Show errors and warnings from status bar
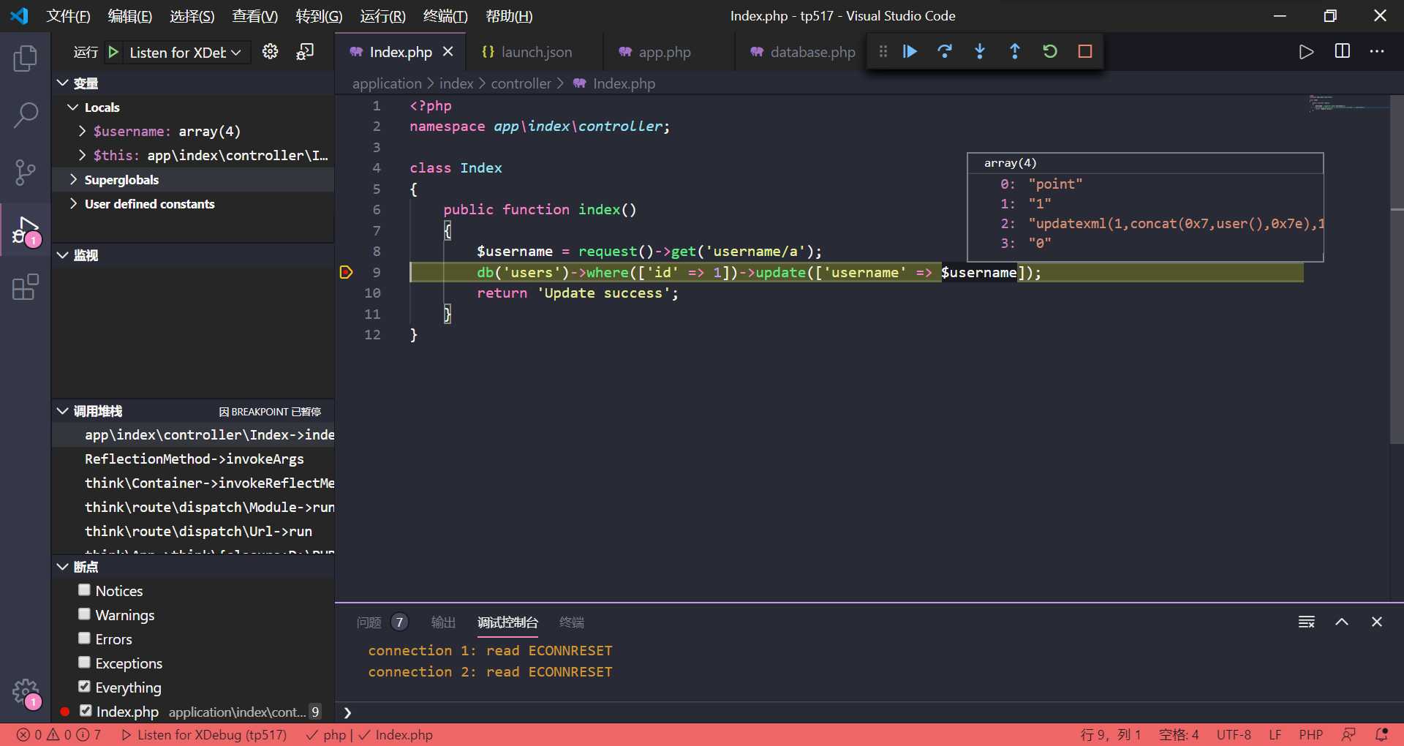Image resolution: width=1404 pixels, height=746 pixels. (59, 734)
